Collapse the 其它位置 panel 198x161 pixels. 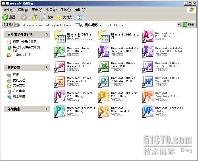click(x=46, y=67)
